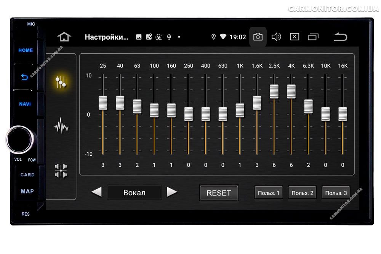Tap the USB notification icon
This screenshot has width=381, height=254.
[169, 37]
